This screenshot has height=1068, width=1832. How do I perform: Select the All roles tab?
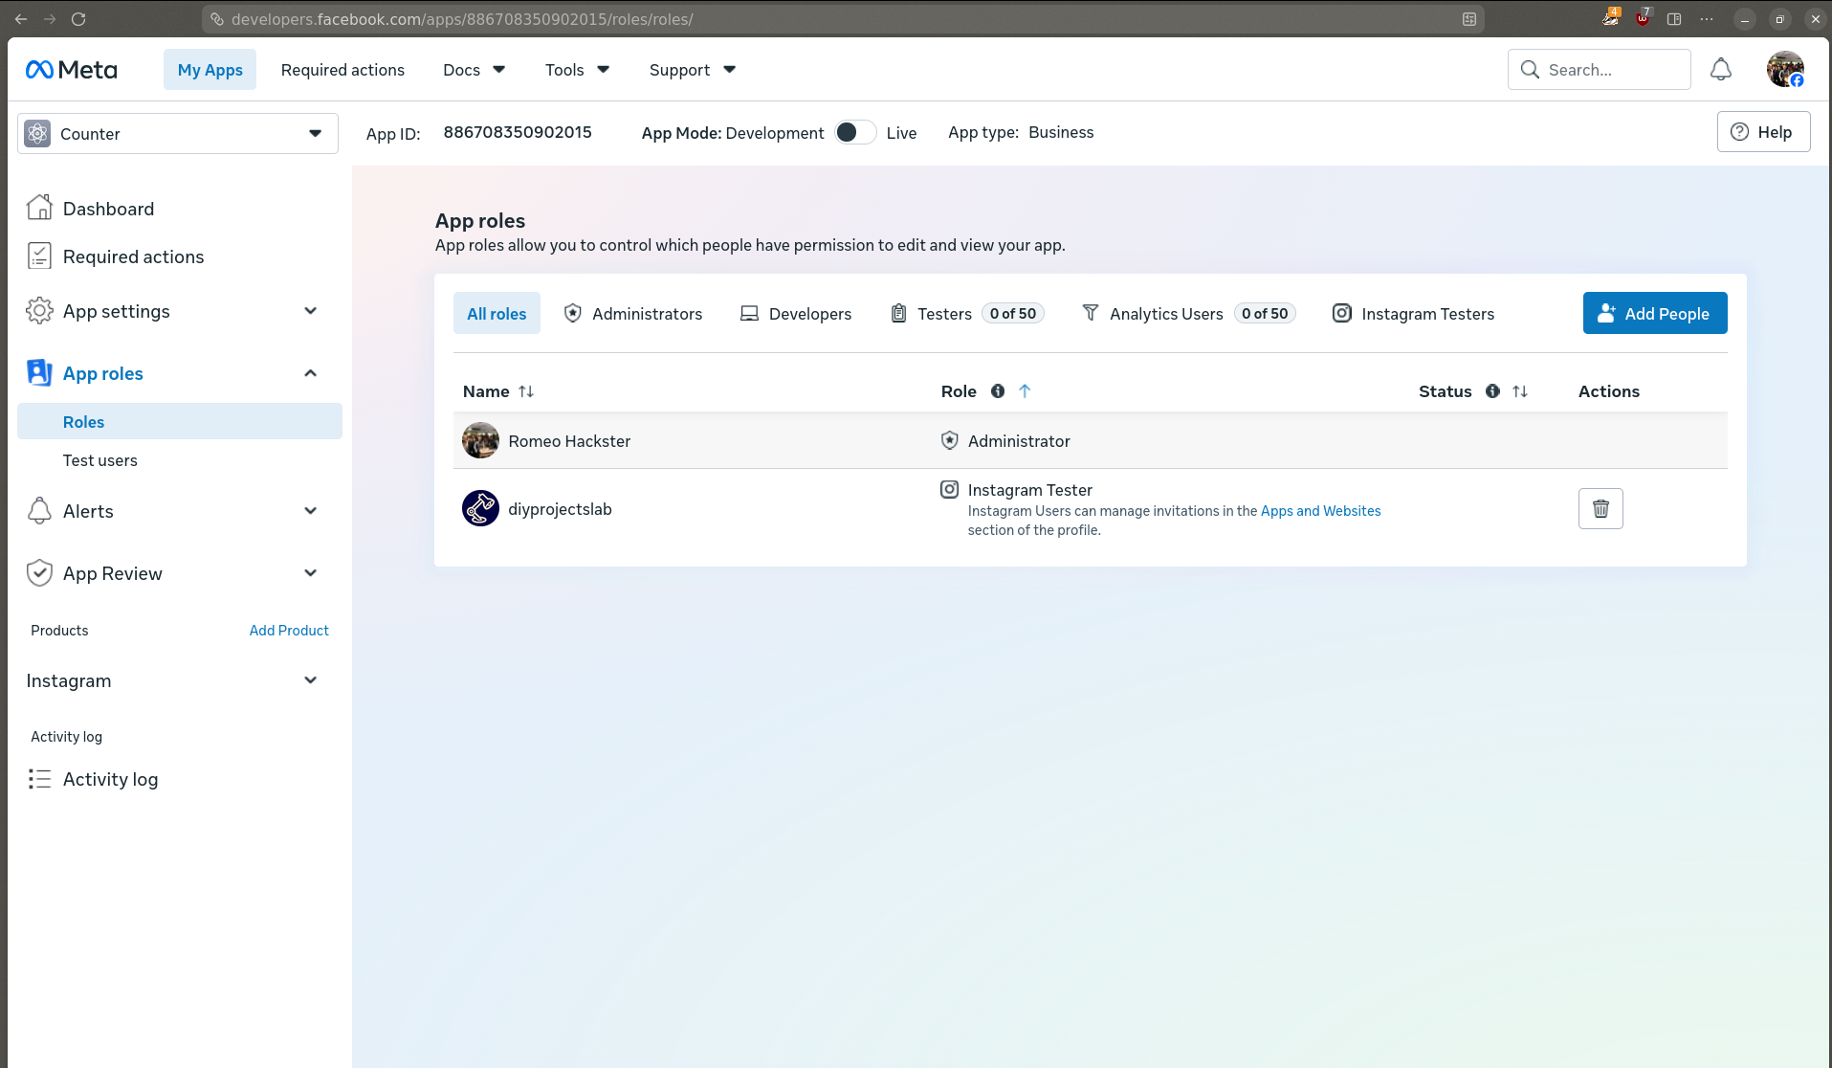point(497,313)
